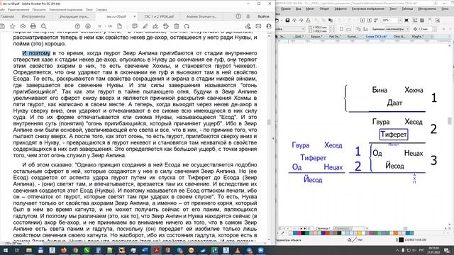Click the Acrobat bookmark star icon
The height and width of the screenshot is (255, 454).
tap(13, 26)
